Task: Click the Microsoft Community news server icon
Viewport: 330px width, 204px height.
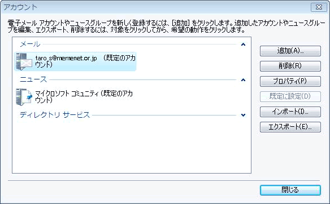Action: (x=24, y=97)
